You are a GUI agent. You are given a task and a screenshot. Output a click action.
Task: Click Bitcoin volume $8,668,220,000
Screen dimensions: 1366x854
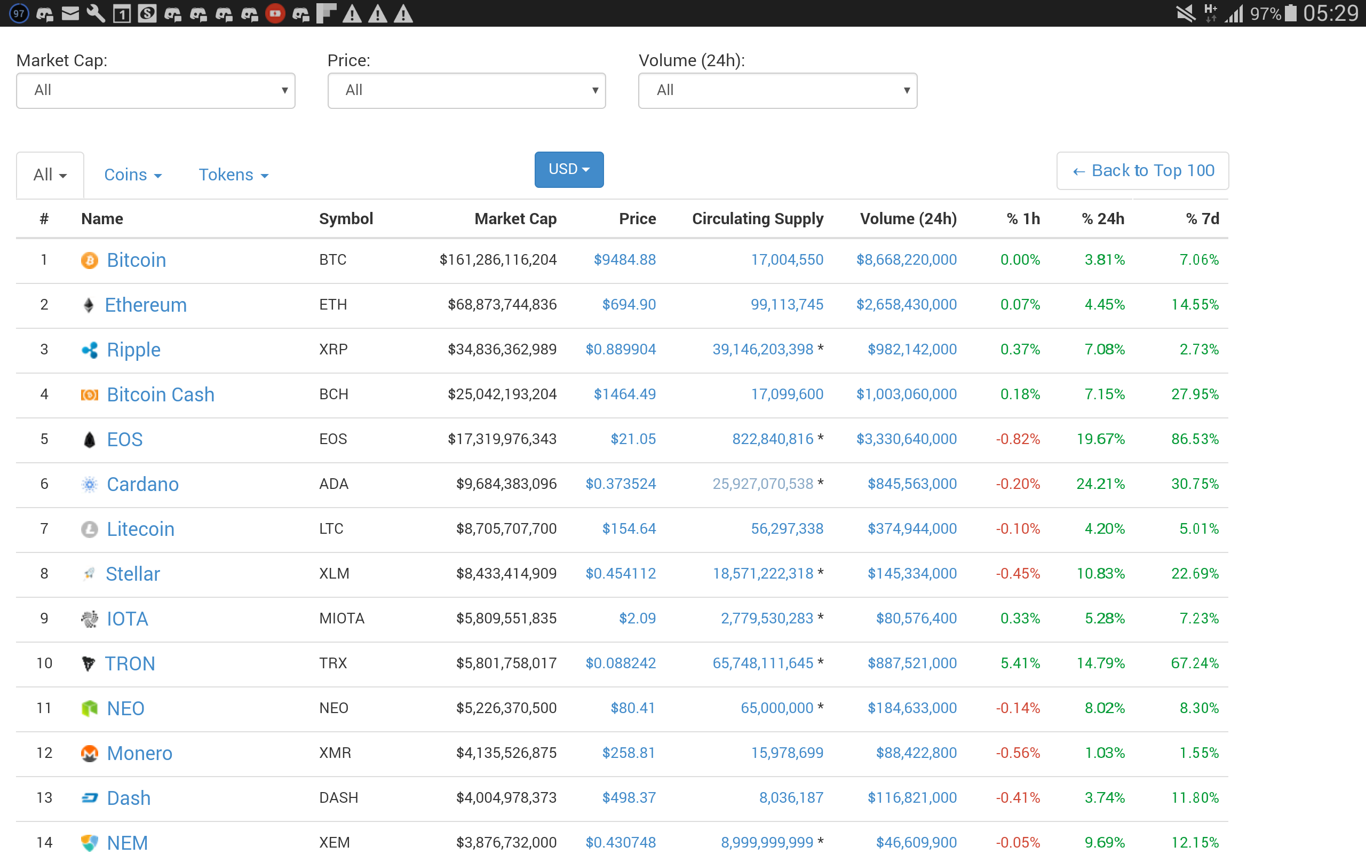[x=907, y=260]
